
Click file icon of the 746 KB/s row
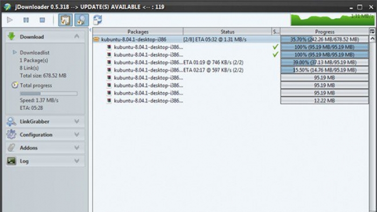(x=109, y=62)
